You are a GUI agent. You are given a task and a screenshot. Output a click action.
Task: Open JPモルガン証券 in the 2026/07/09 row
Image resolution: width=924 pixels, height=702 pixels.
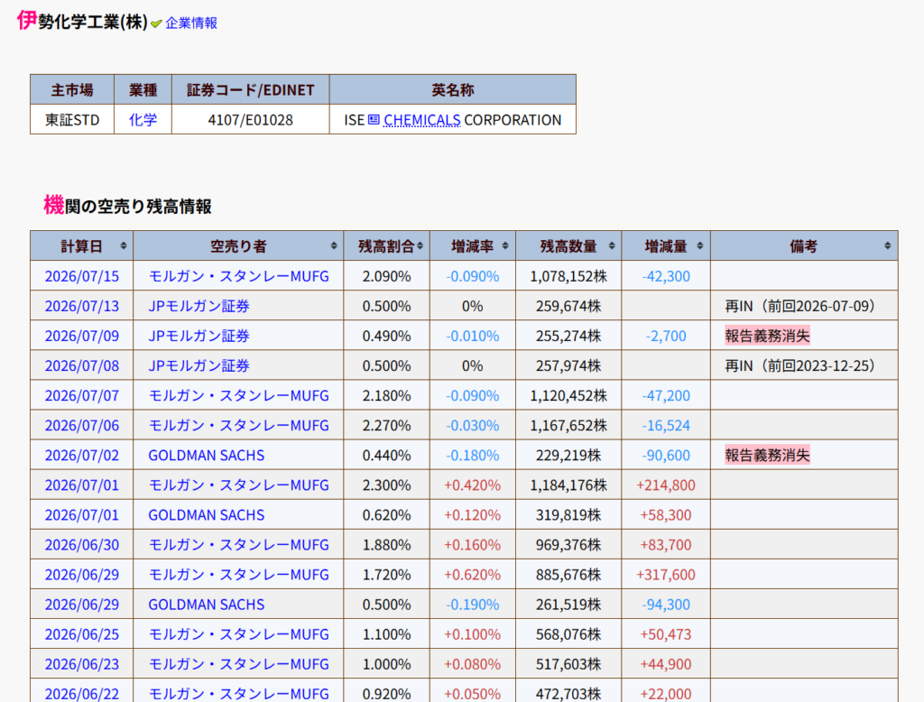(x=199, y=336)
